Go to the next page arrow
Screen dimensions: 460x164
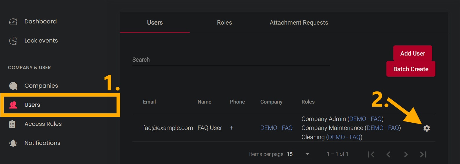(x=406, y=154)
